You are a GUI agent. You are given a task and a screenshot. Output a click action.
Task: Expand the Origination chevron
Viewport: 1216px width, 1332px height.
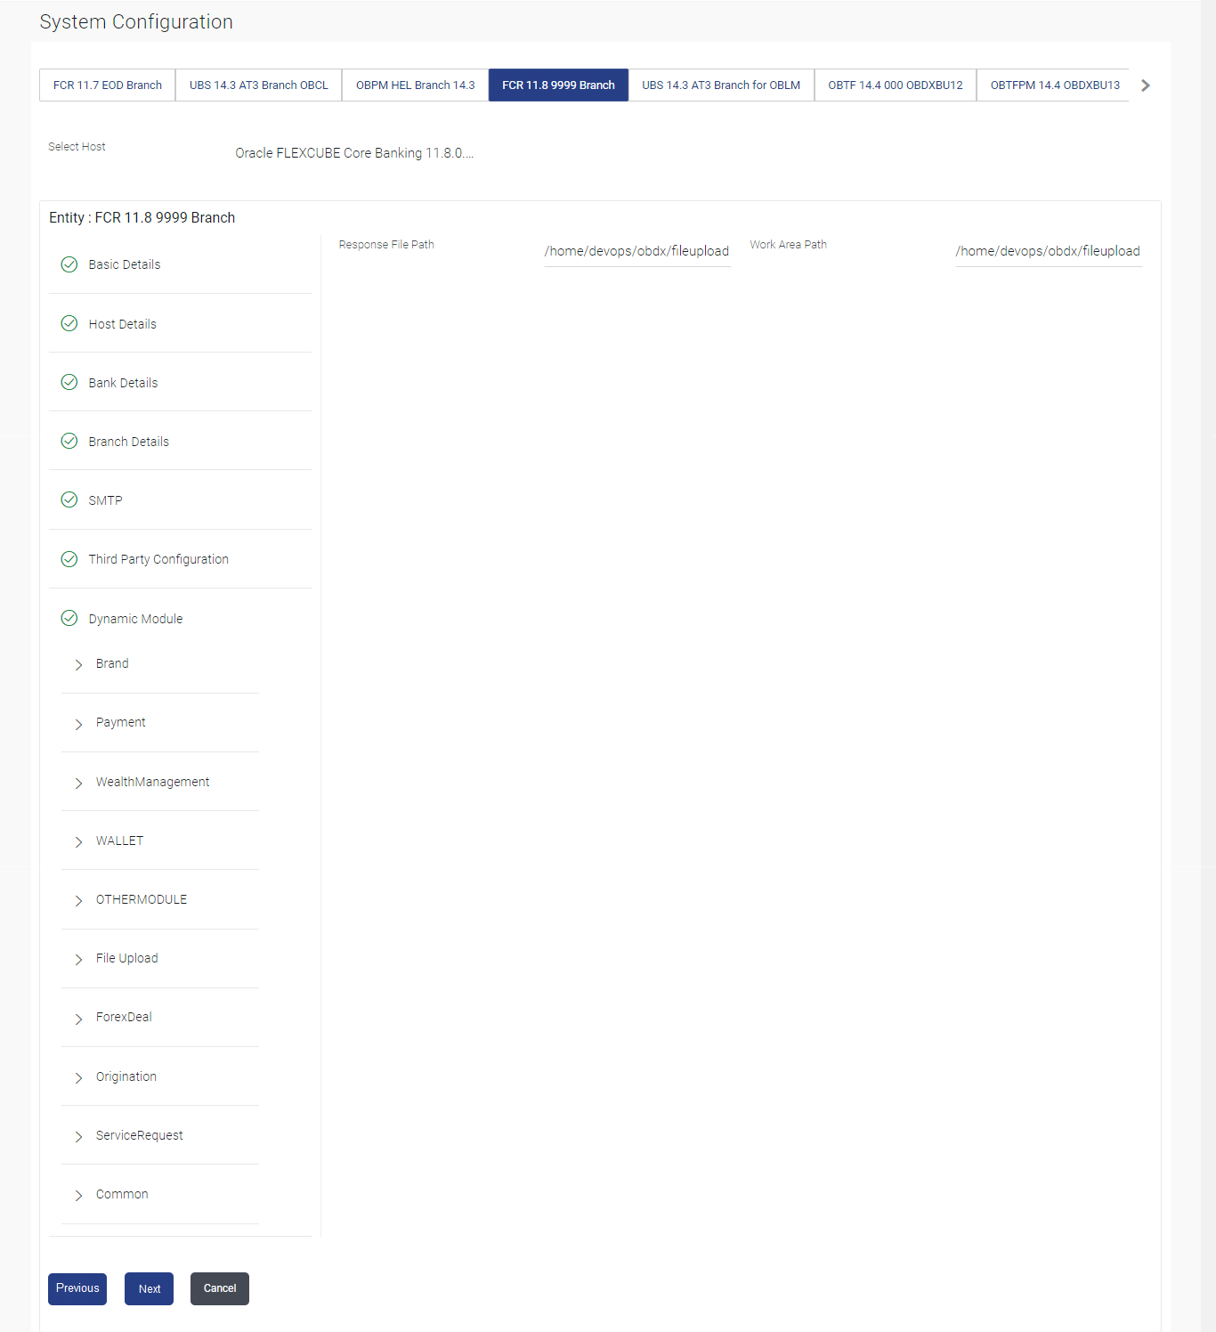coord(78,1077)
